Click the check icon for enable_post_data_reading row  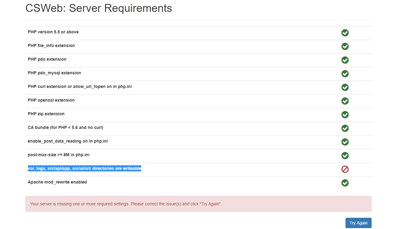click(345, 142)
